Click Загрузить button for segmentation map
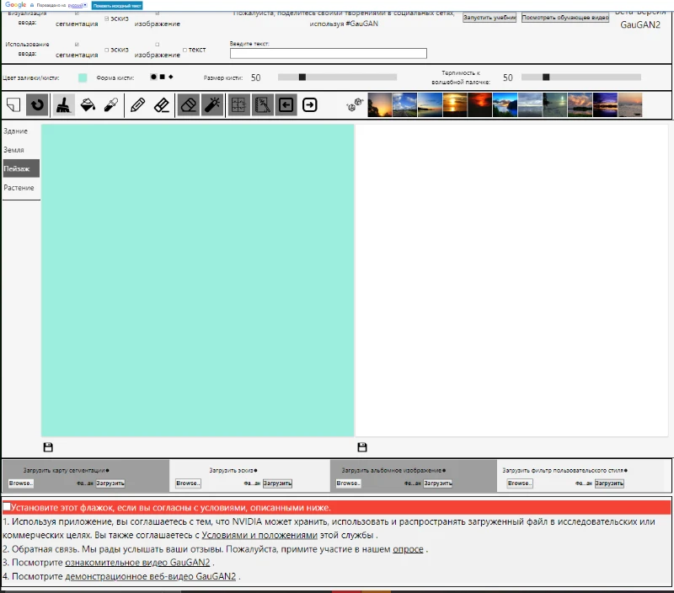The image size is (674, 593). [x=110, y=483]
